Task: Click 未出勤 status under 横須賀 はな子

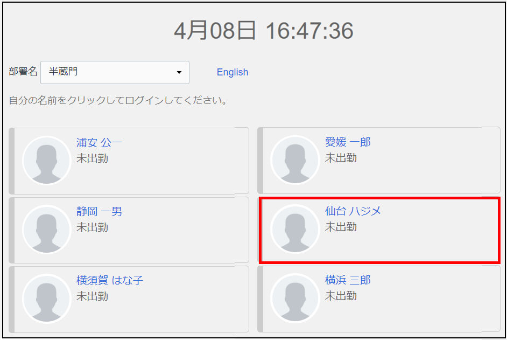Action: pos(92,296)
